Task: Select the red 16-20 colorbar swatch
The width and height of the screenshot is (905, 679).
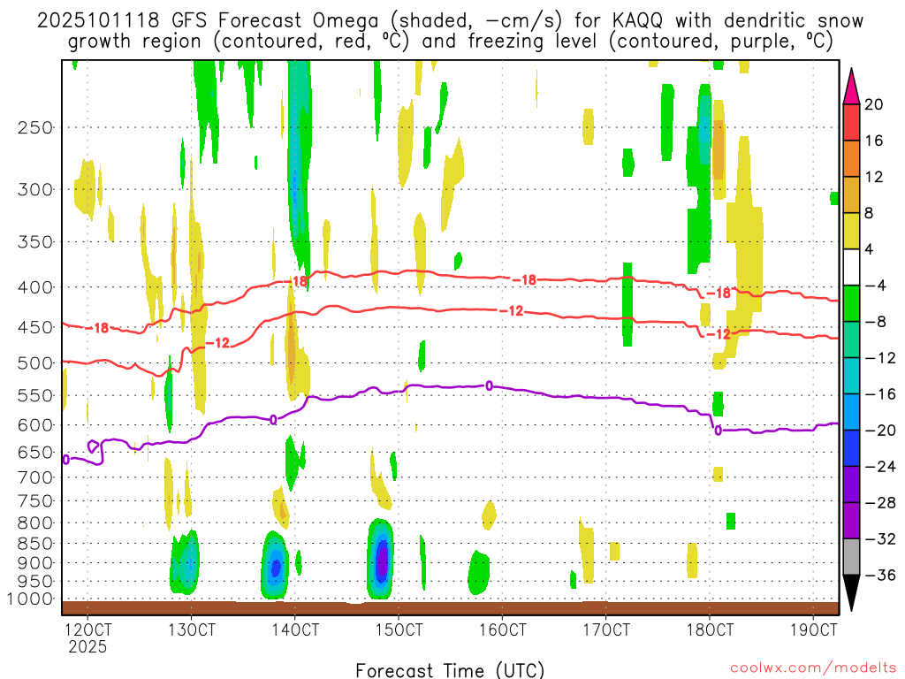Action: point(851,122)
